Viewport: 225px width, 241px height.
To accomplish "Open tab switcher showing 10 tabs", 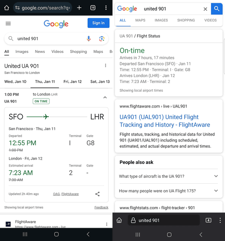I will click(x=93, y=8).
